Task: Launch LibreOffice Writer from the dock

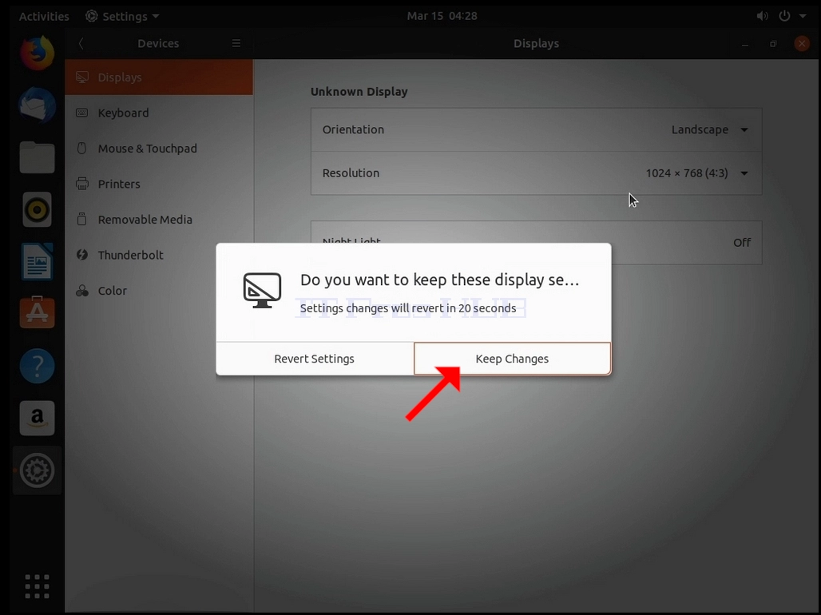Action: click(x=37, y=261)
